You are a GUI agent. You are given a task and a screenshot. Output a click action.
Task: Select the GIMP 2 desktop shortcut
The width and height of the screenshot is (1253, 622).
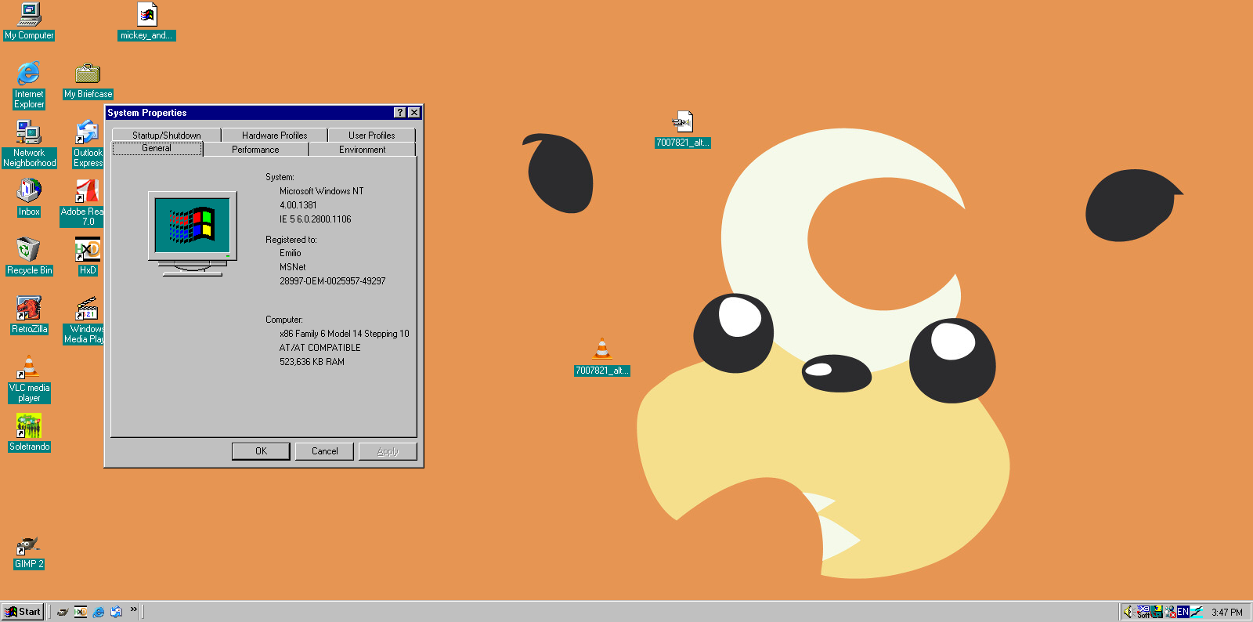[29, 546]
